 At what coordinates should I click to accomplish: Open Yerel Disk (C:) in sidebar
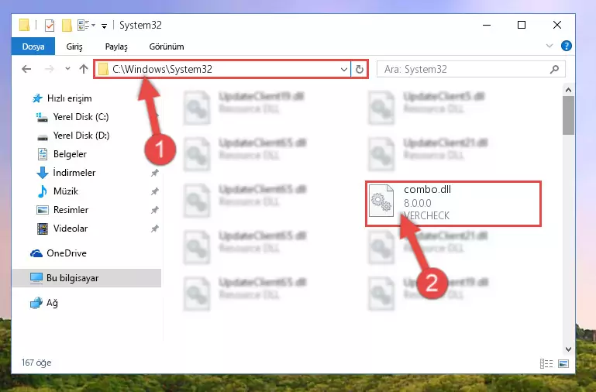click(72, 117)
